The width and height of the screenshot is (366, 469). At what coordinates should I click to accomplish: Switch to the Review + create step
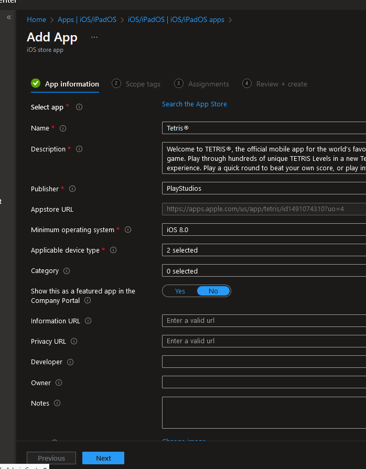coord(275,84)
